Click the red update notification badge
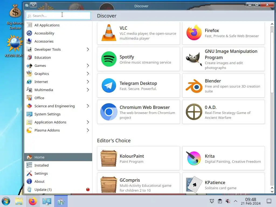Screen dimensions: 276x207 [88, 189]
